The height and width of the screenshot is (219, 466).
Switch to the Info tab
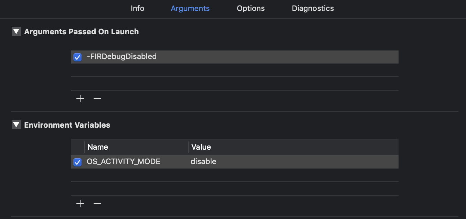pos(137,9)
